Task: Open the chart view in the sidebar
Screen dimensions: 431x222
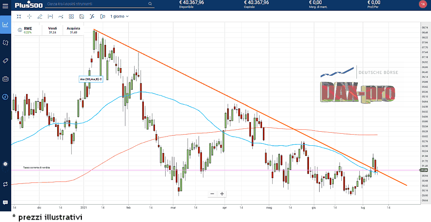Action: tap(5, 25)
